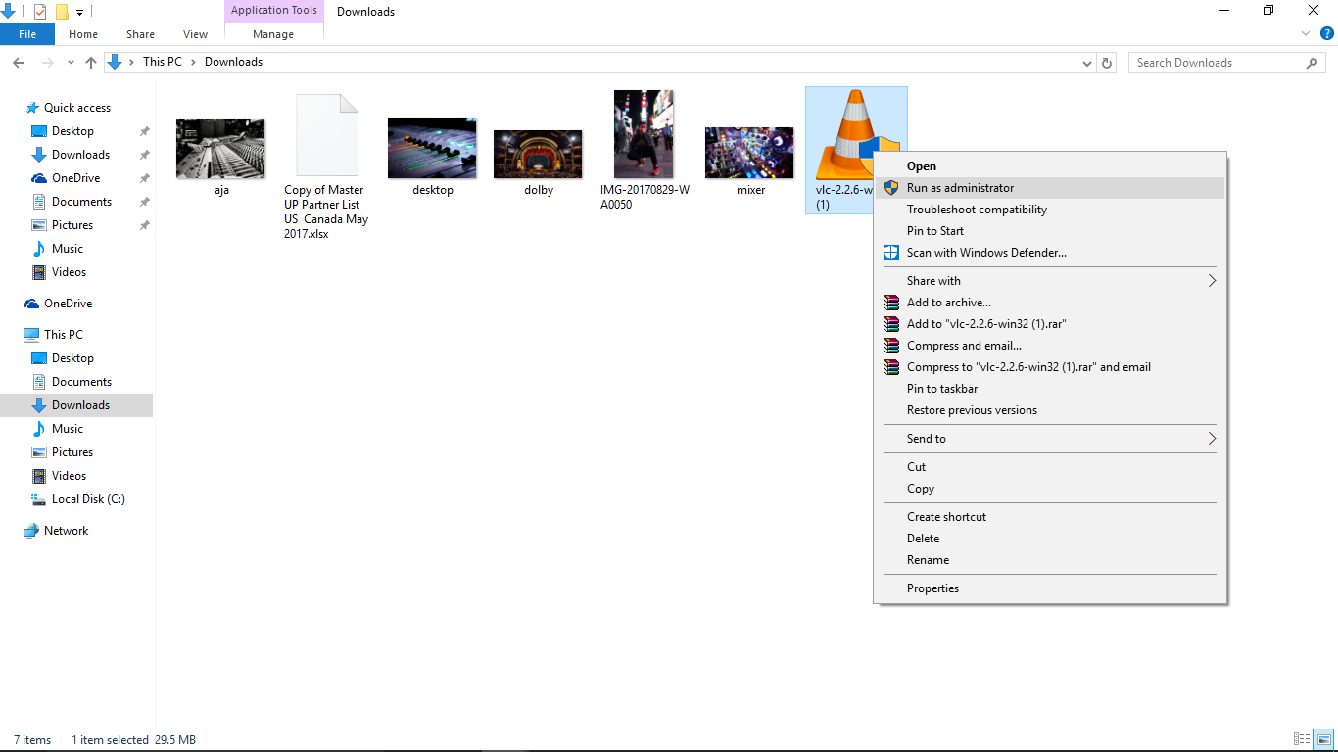The height and width of the screenshot is (752, 1338).
Task: Open the View ribbon tab
Action: point(196,34)
